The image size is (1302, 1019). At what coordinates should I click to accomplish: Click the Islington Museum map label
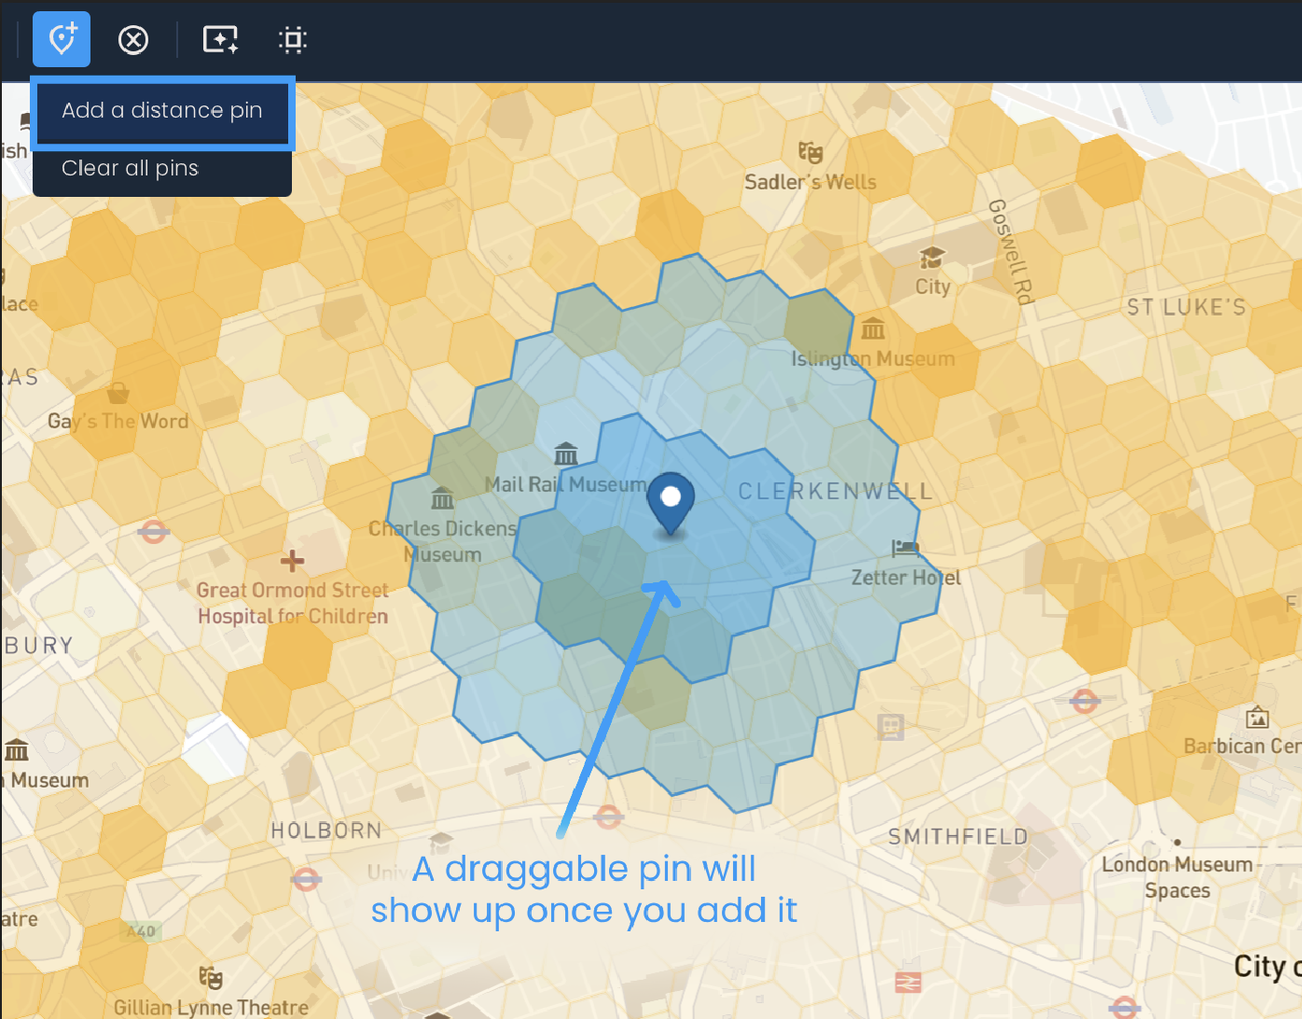pyautogui.click(x=873, y=359)
